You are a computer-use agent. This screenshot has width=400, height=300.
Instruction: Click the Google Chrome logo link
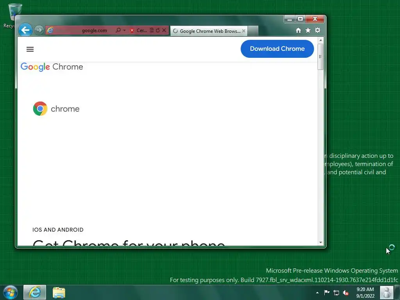click(x=52, y=67)
